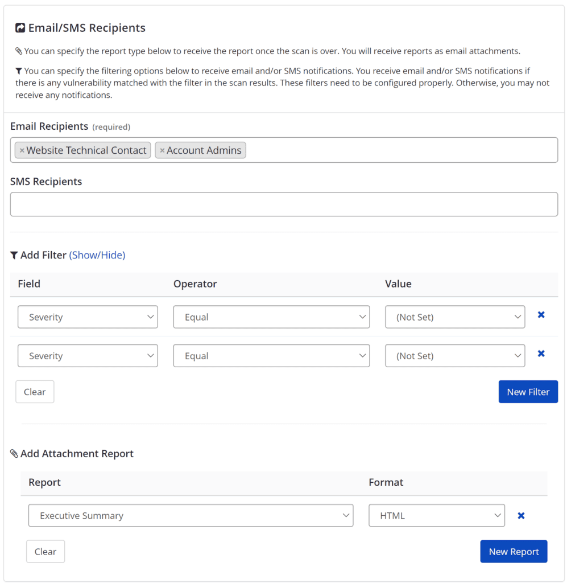
Task: Remove the first Severity filter row
Action: 541,314
